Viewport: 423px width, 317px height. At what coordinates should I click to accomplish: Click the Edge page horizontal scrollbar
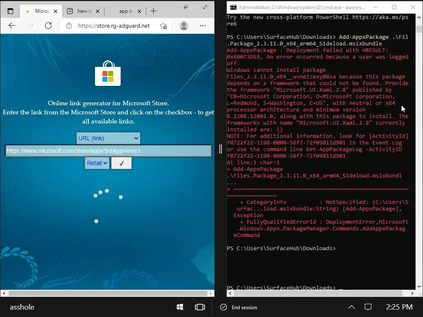[x=108, y=293]
